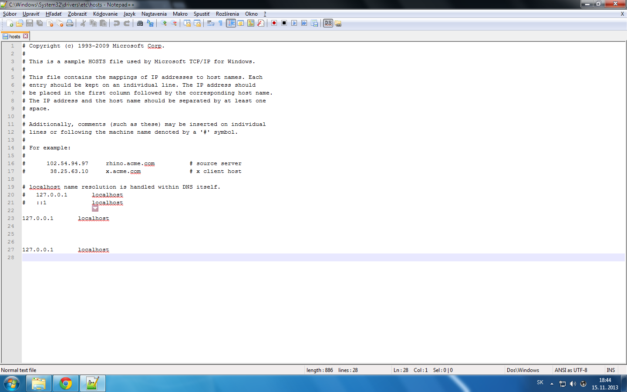Screen dimensions: 627x392
Task: Save the hosts file using the Save icon
Action: [30, 23]
